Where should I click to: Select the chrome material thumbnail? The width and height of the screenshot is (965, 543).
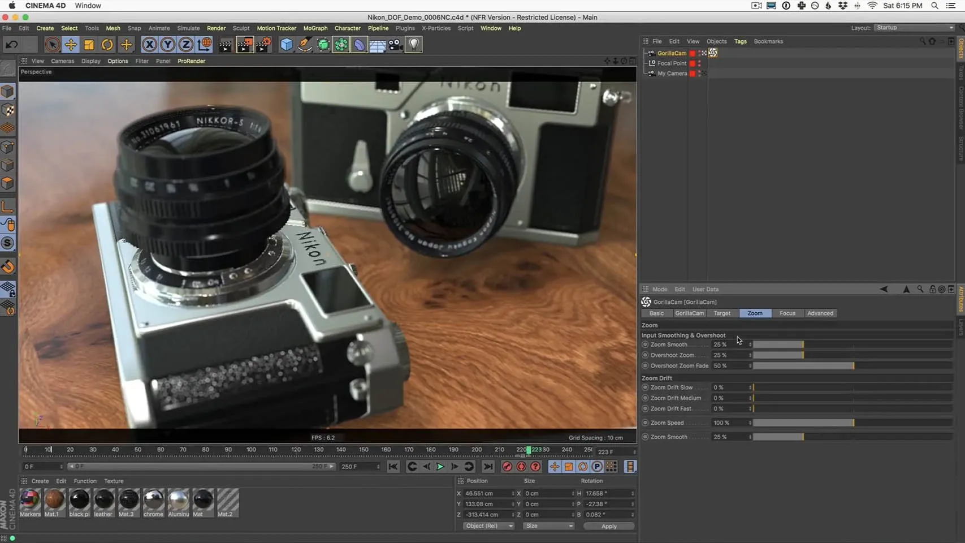click(153, 503)
